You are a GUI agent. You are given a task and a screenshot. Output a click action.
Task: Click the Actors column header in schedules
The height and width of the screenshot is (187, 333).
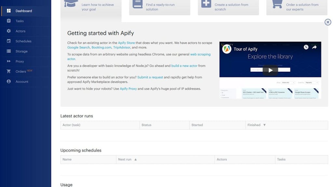pyautogui.click(x=245, y=159)
